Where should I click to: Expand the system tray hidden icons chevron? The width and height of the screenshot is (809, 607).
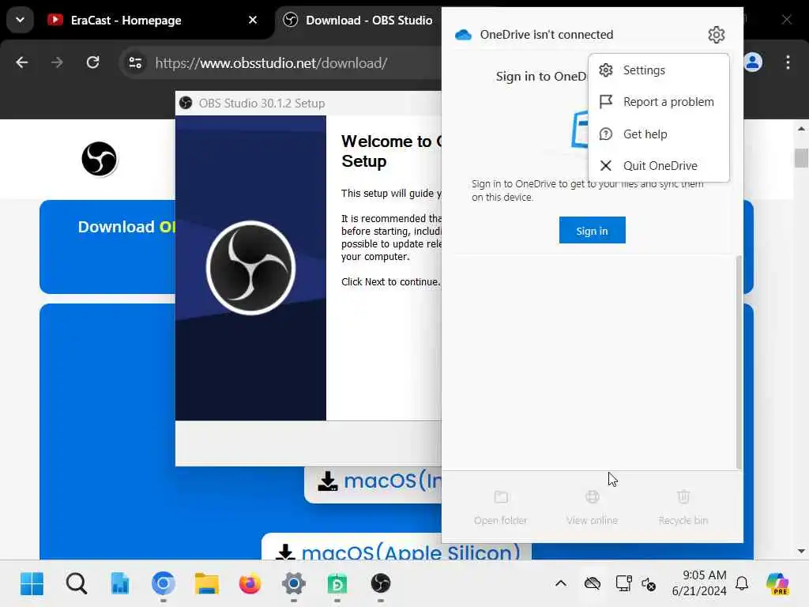click(x=561, y=584)
